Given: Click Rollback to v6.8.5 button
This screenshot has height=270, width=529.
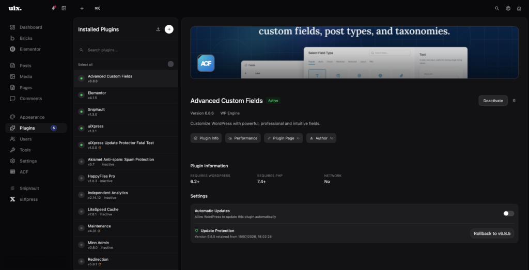Looking at the screenshot, I should [x=492, y=233].
